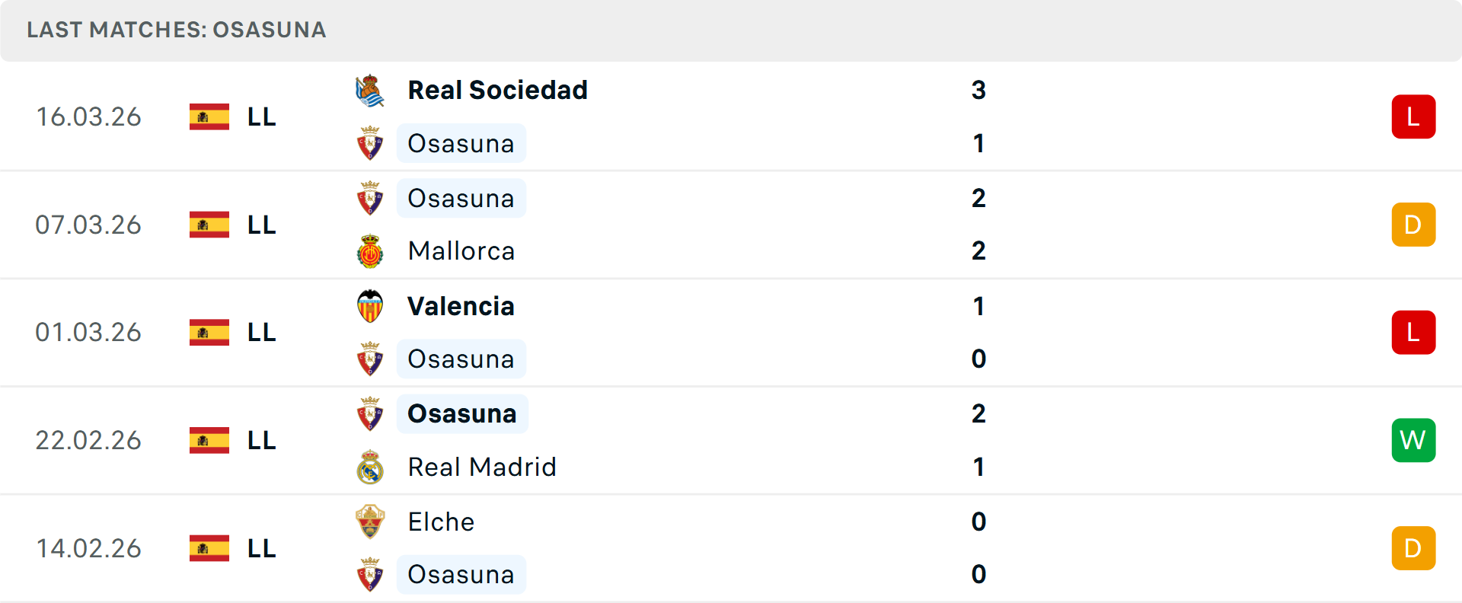Image resolution: width=1462 pixels, height=603 pixels.
Task: Click the orange D badge on Mallorca draw
Action: 1413,225
